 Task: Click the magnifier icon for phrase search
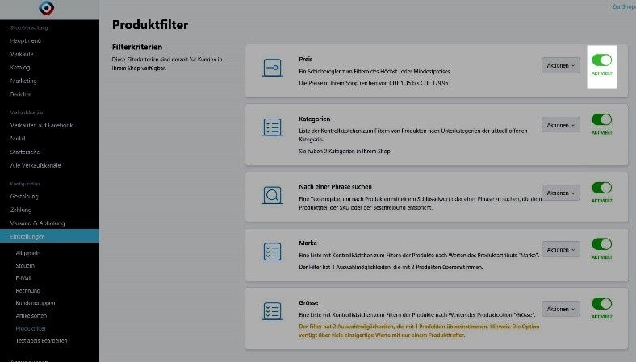273,195
